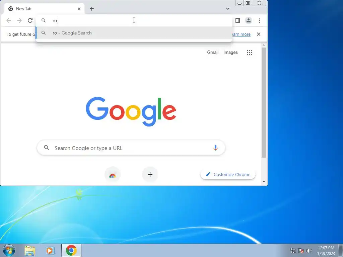The width and height of the screenshot is (343, 257).
Task: Click the page scrollbar down arrow
Action: click(264, 182)
